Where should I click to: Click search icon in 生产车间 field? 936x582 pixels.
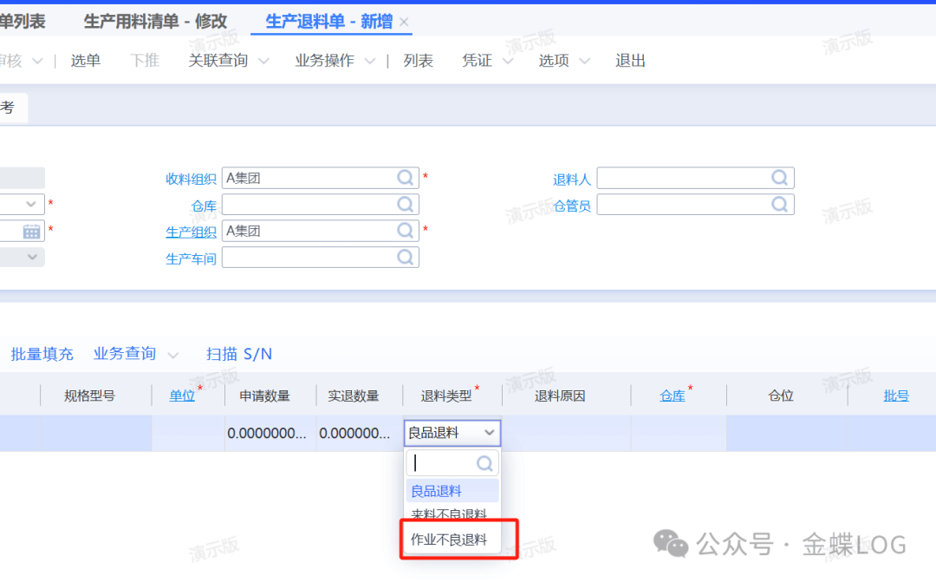point(406,258)
